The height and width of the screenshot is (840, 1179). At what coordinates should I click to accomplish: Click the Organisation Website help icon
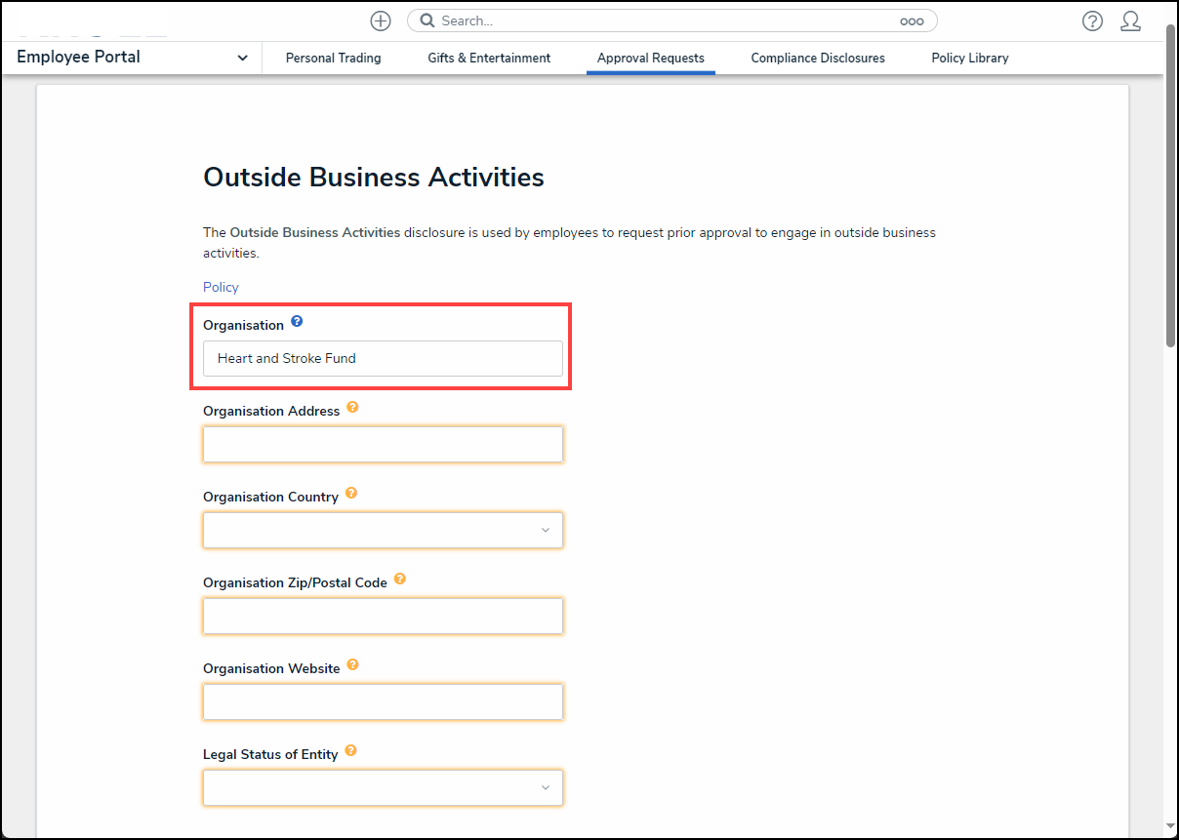(352, 665)
